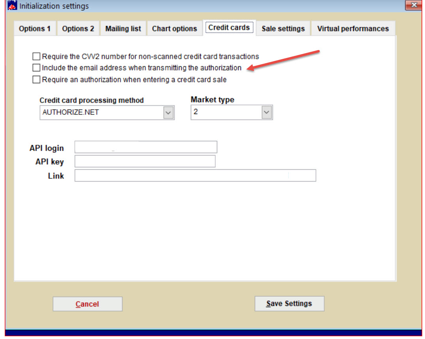Expand the Credit card processing method dropdown arrow
425x339 pixels.
168,112
